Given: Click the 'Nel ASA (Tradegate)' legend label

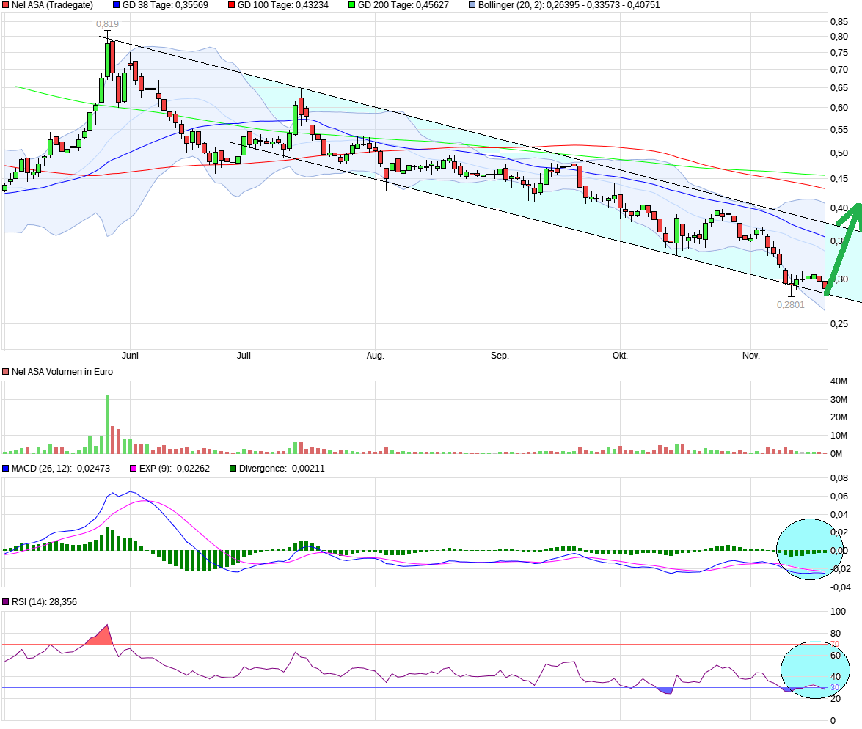Looking at the screenshot, I should tap(52, 5).
